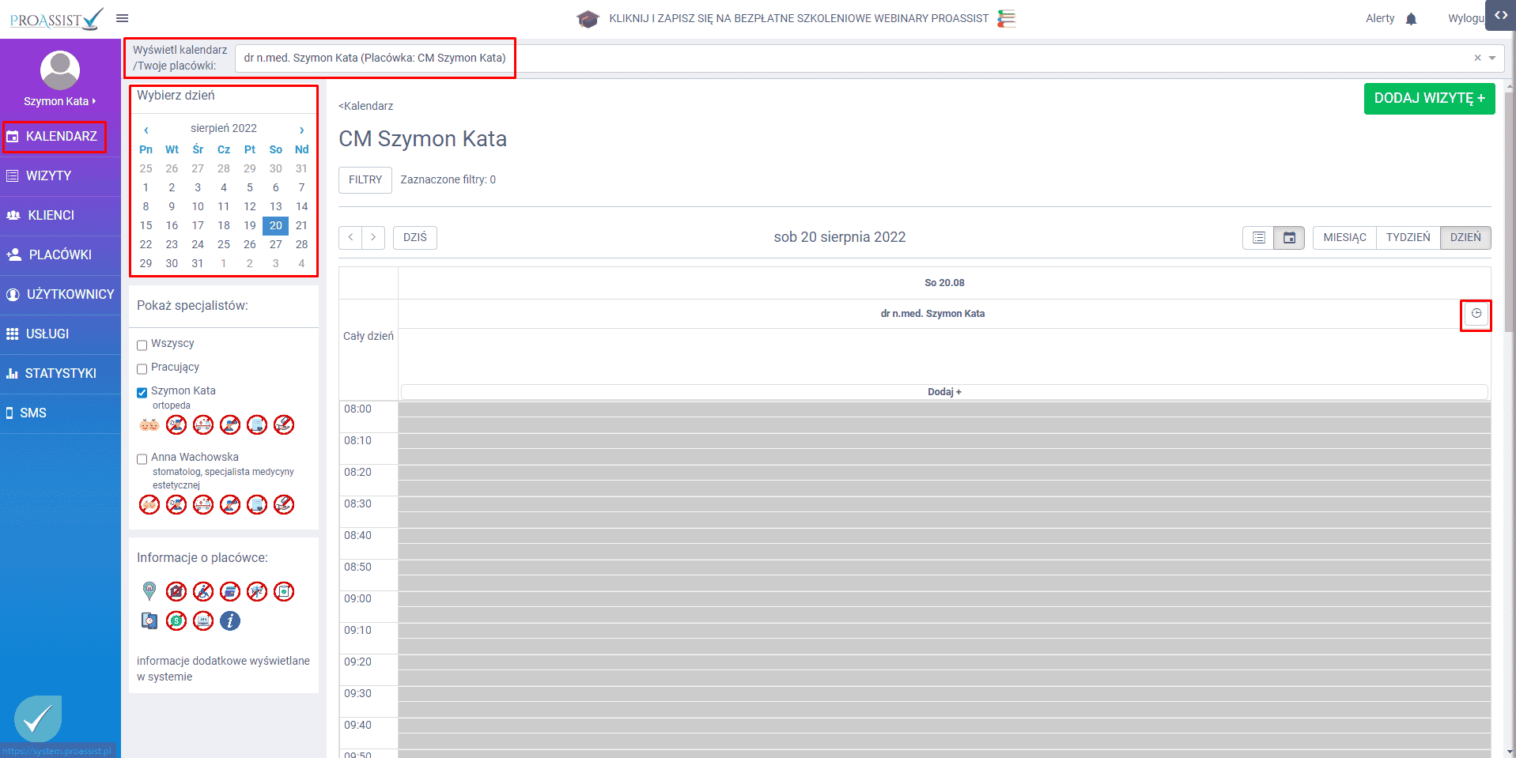Clear the selected calendar with the x icon
Screen dimensions: 1516x758
[1477, 58]
